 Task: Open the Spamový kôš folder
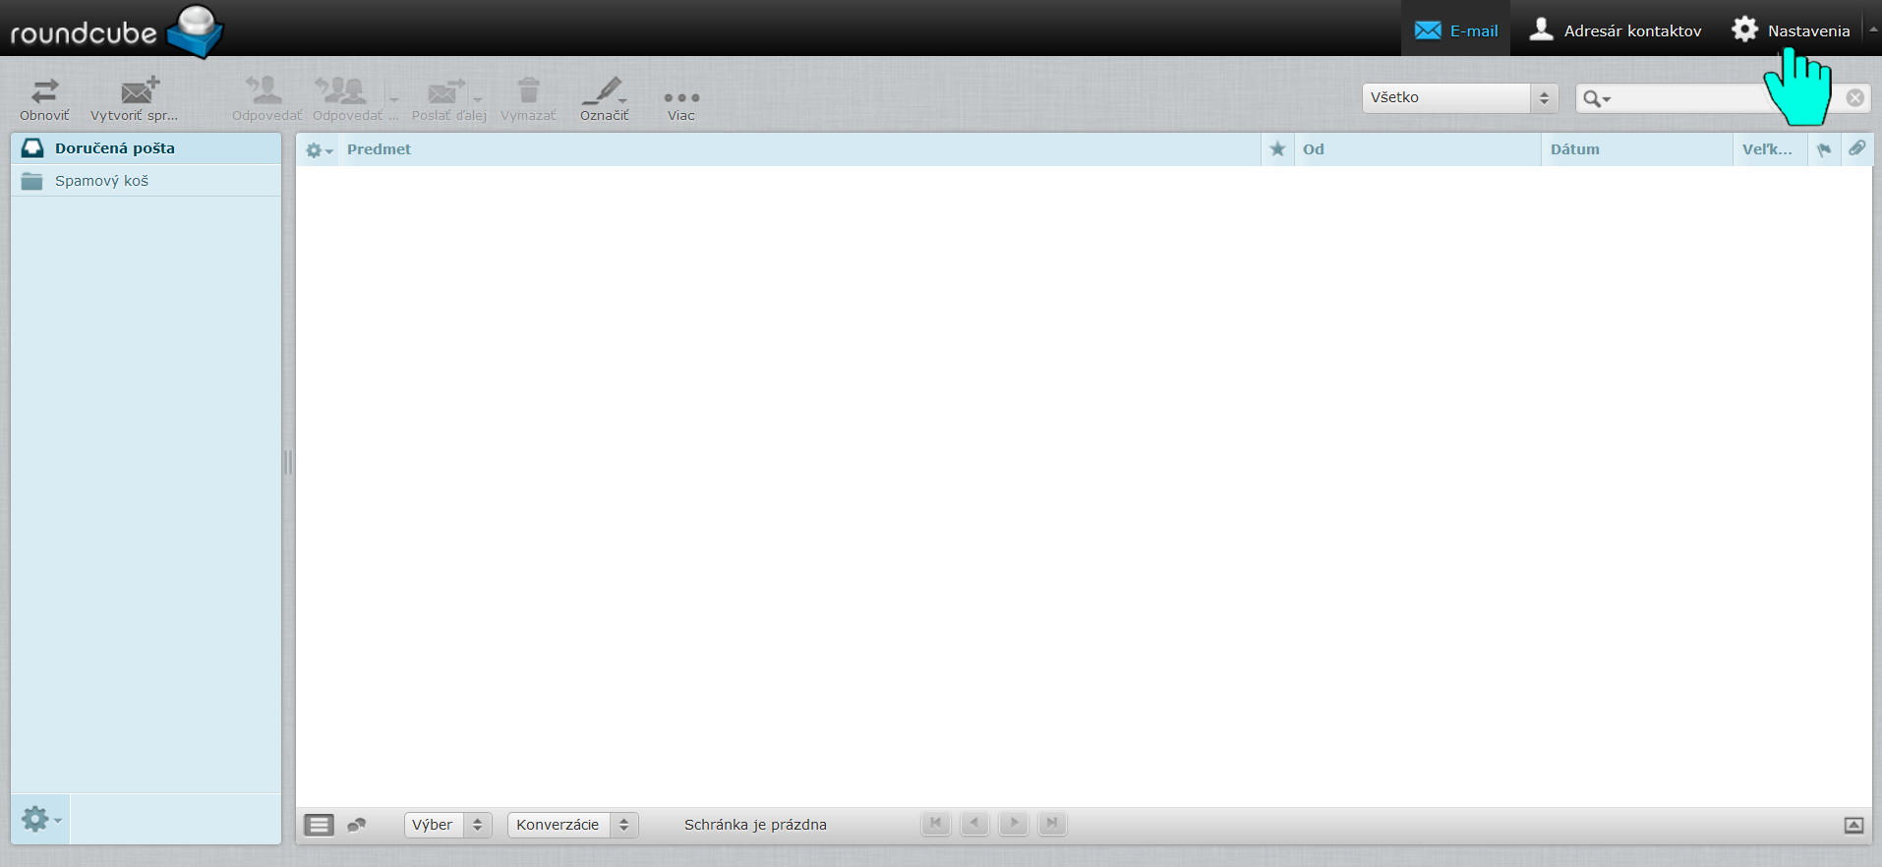(101, 181)
